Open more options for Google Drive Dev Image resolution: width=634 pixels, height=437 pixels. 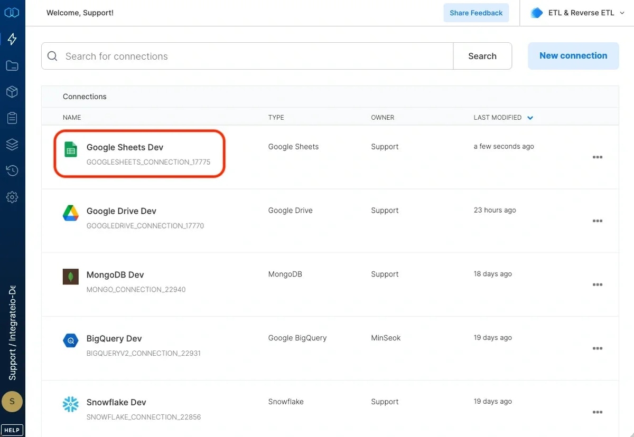pyautogui.click(x=598, y=221)
